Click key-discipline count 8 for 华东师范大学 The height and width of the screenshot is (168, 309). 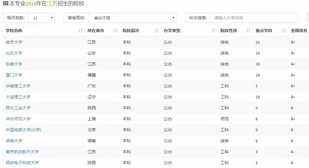tap(257, 119)
